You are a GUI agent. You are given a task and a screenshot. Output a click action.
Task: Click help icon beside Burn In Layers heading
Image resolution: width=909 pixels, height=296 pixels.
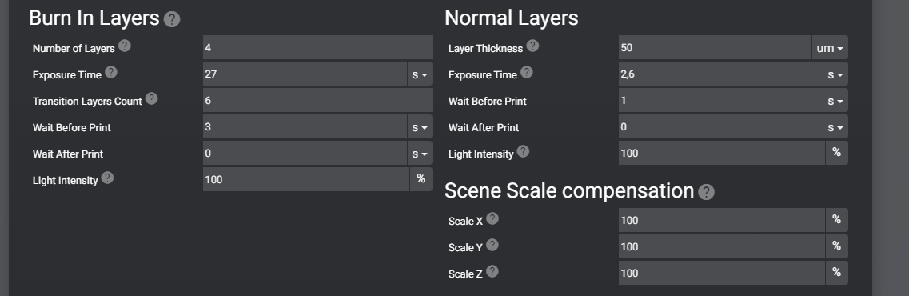pos(172,19)
